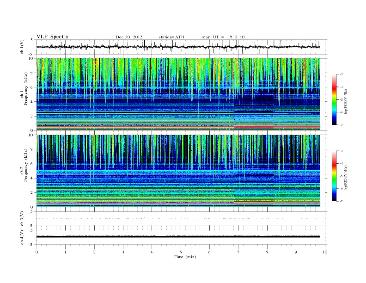Click the "ch.4(V)" axis label

coord(22,237)
